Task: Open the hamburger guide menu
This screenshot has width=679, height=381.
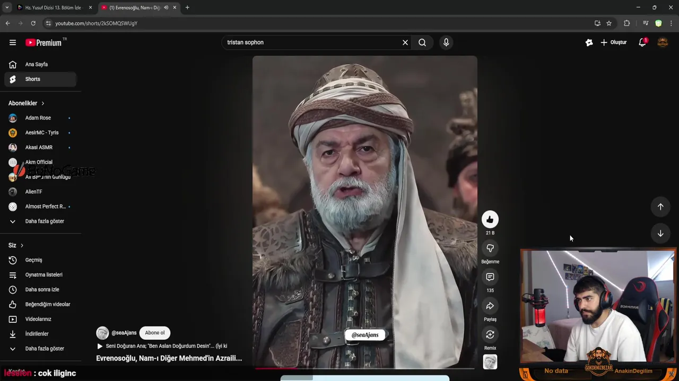Action: pyautogui.click(x=13, y=42)
